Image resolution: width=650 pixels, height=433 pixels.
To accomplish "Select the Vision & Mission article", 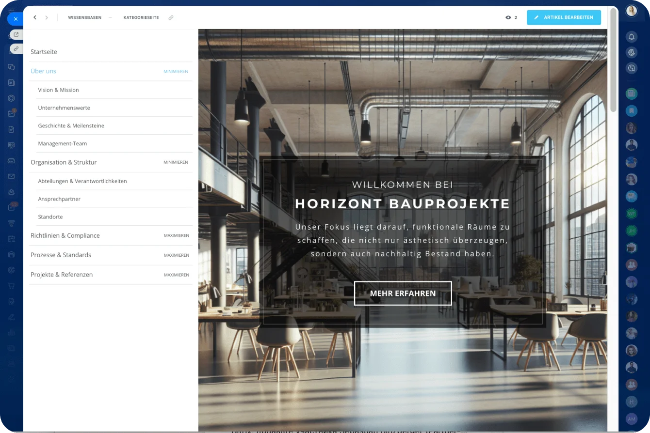I will (x=58, y=90).
